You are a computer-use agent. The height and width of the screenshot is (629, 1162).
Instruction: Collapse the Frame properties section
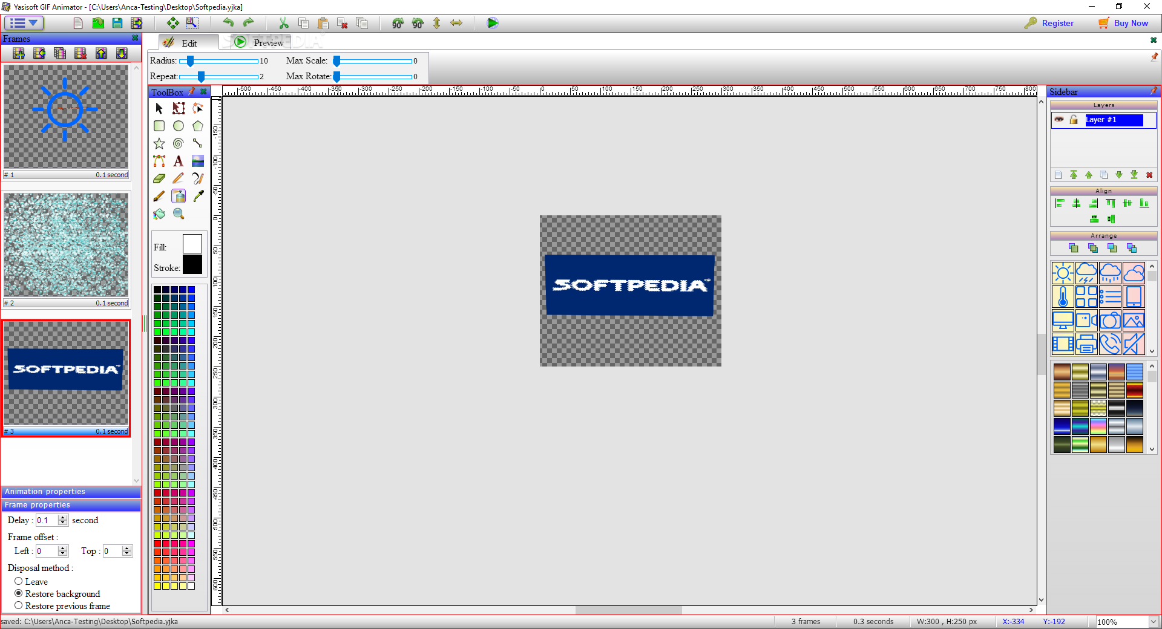(71, 505)
